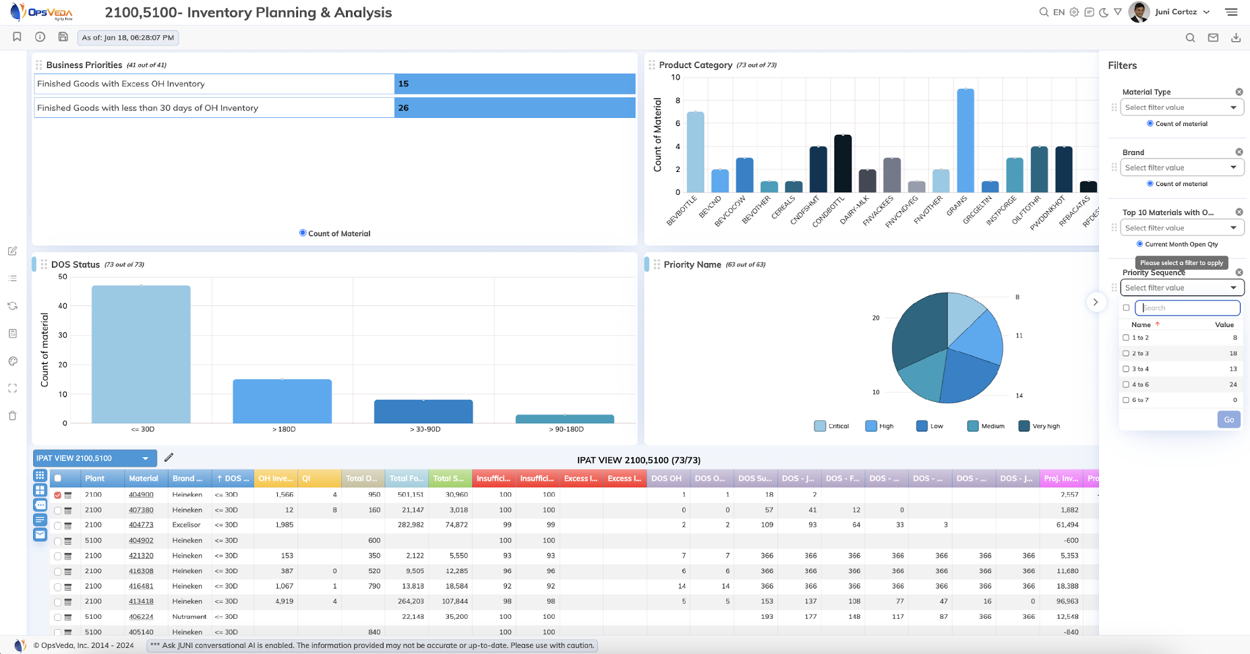Open settings gear in header

click(x=1074, y=12)
